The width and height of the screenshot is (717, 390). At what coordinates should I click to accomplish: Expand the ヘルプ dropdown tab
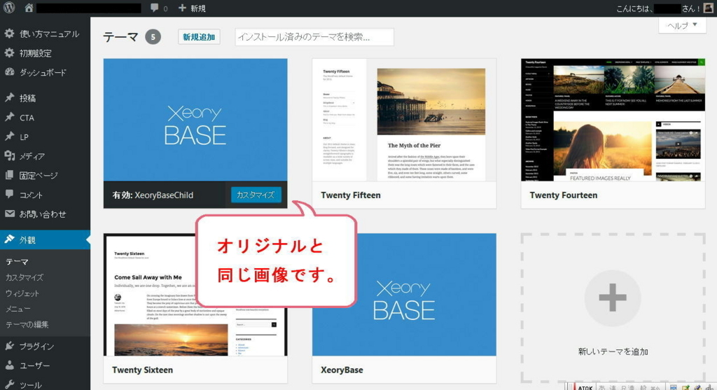point(682,25)
